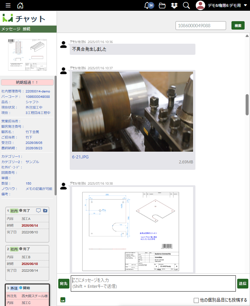Open the part drawing thumbnail in sidebar

click(x=27, y=54)
